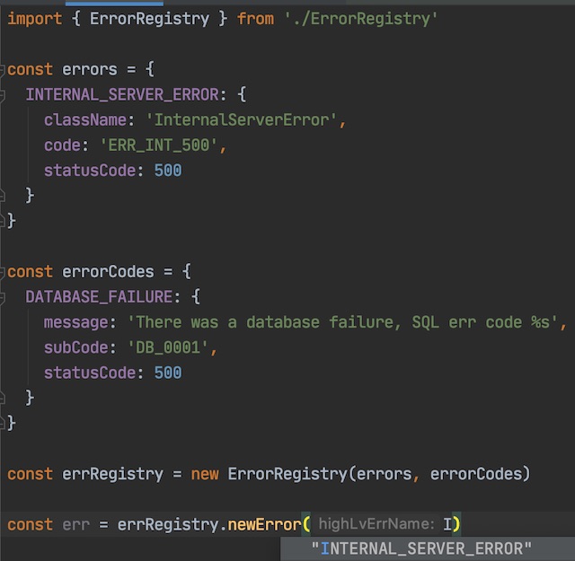Collapse the DATABASE_FAILURE object fold
The image size is (575, 561).
click(x=2, y=297)
